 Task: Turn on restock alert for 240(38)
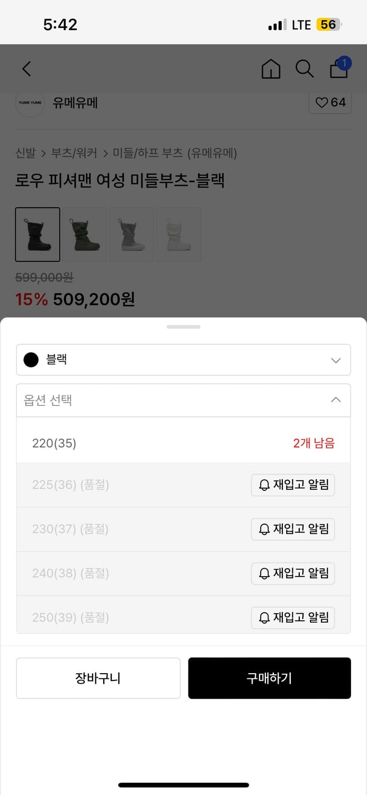click(x=292, y=573)
